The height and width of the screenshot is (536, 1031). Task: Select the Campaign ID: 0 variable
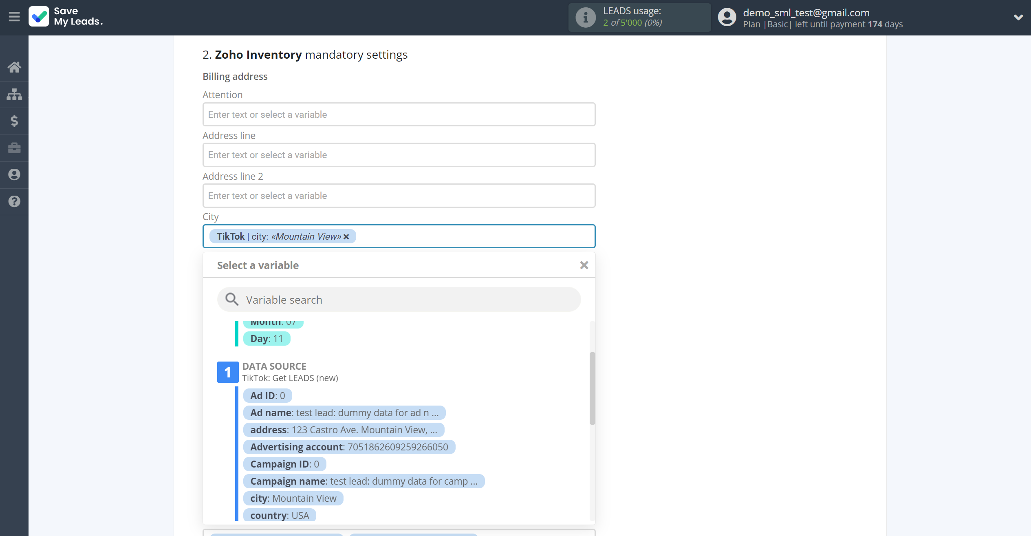click(284, 464)
